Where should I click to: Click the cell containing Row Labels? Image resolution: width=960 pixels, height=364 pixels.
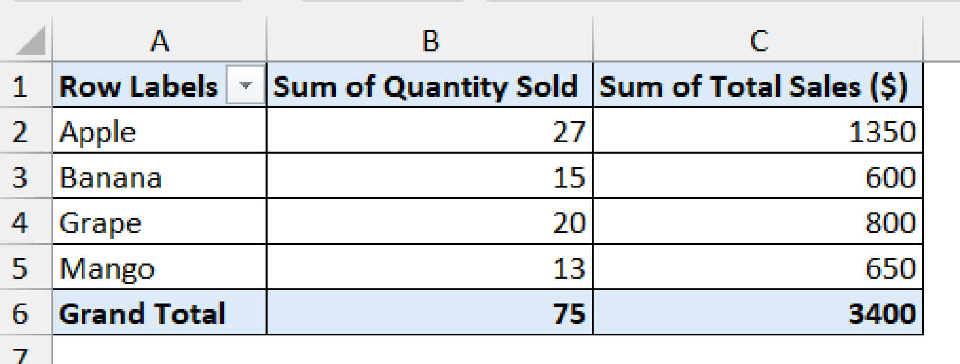tap(141, 86)
